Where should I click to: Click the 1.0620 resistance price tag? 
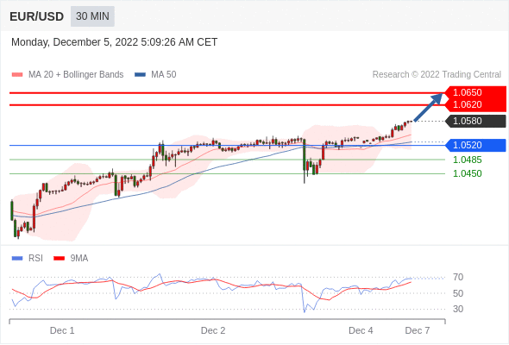click(x=475, y=105)
